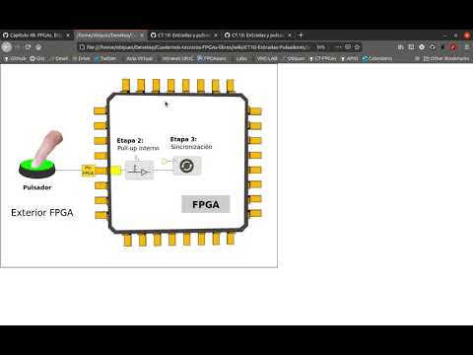Click the GitHub-like extension icon in toolbar
473x355 pixels.
433,47
